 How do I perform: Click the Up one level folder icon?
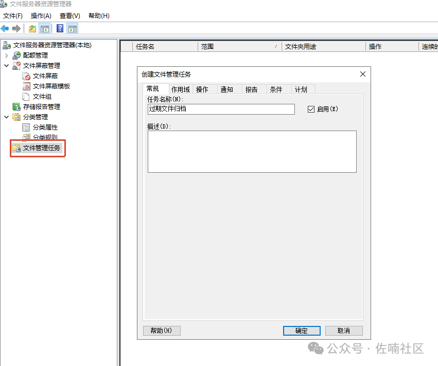click(x=32, y=28)
